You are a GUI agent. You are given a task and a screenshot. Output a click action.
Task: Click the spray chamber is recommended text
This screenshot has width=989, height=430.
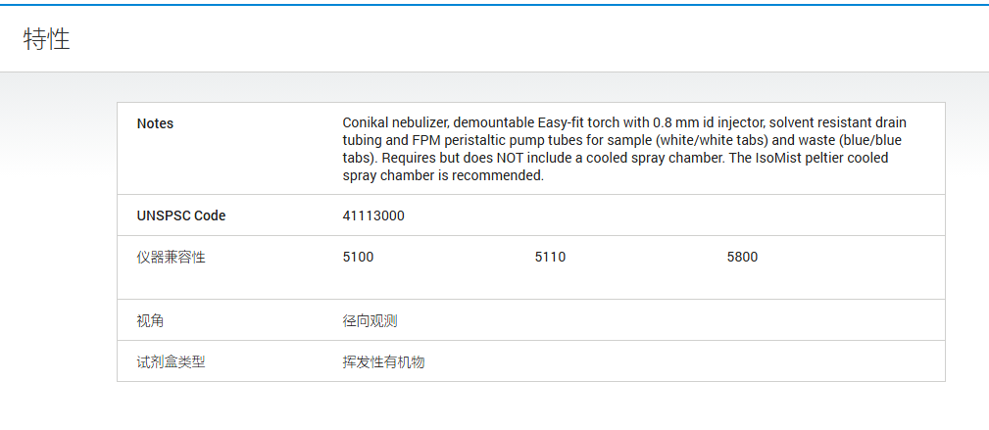[x=443, y=175]
